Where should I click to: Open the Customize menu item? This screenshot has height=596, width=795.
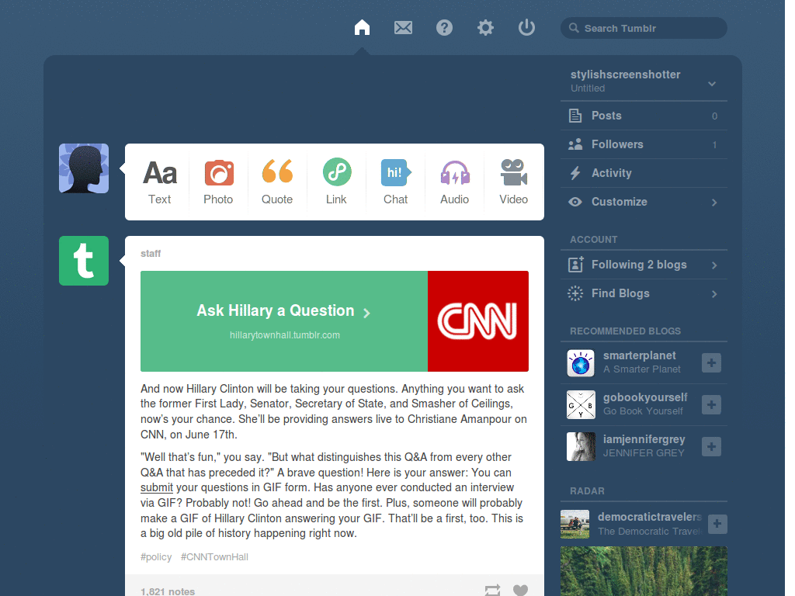click(x=644, y=202)
